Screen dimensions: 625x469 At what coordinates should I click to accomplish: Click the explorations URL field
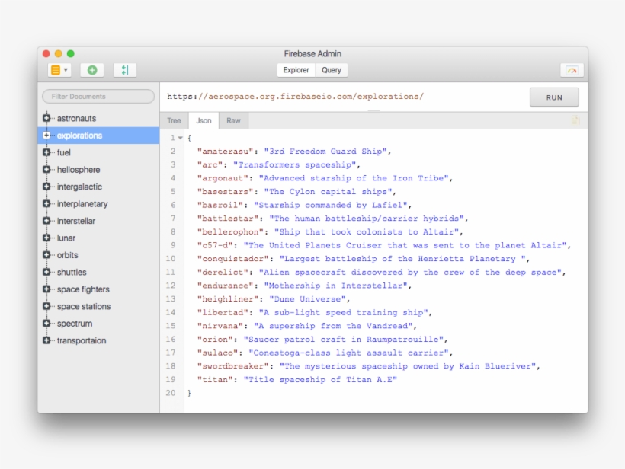296,97
